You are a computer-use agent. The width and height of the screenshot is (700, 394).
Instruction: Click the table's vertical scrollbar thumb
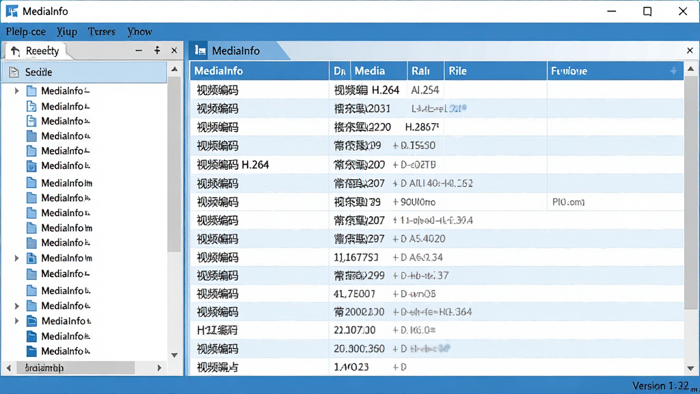point(690,192)
